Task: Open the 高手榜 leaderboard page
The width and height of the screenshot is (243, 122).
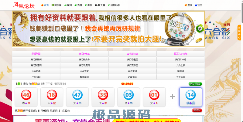Action: tap(56, 5)
